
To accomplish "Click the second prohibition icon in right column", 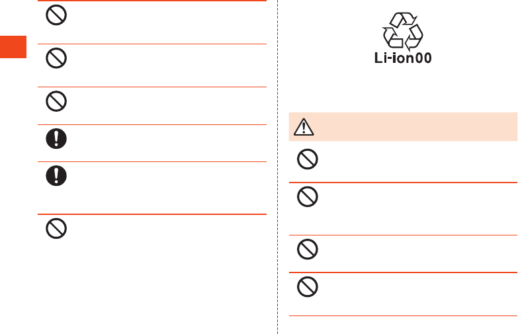I will [x=308, y=197].
